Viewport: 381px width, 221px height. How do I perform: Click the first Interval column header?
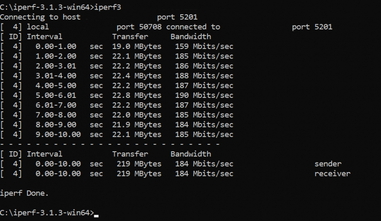tap(44, 36)
